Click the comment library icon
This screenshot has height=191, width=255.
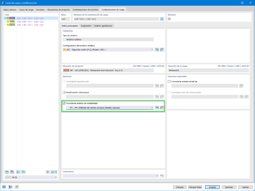tap(162, 176)
